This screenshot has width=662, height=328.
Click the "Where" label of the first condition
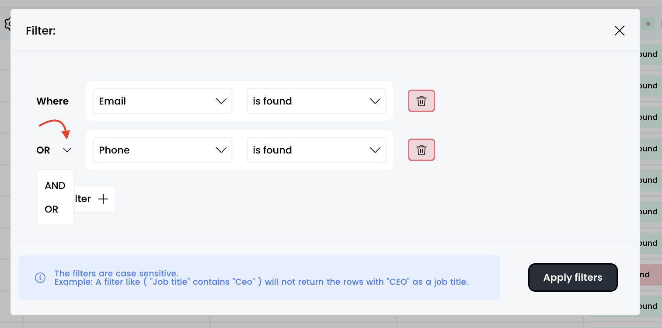52,101
